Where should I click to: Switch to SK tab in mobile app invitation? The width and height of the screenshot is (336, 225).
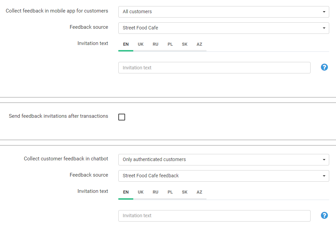click(x=184, y=44)
